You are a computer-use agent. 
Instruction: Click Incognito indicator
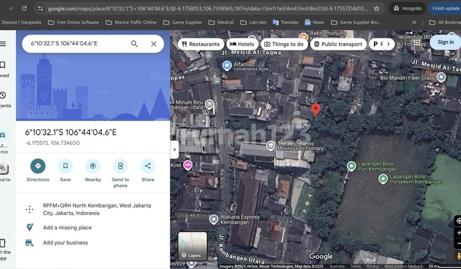(407, 8)
